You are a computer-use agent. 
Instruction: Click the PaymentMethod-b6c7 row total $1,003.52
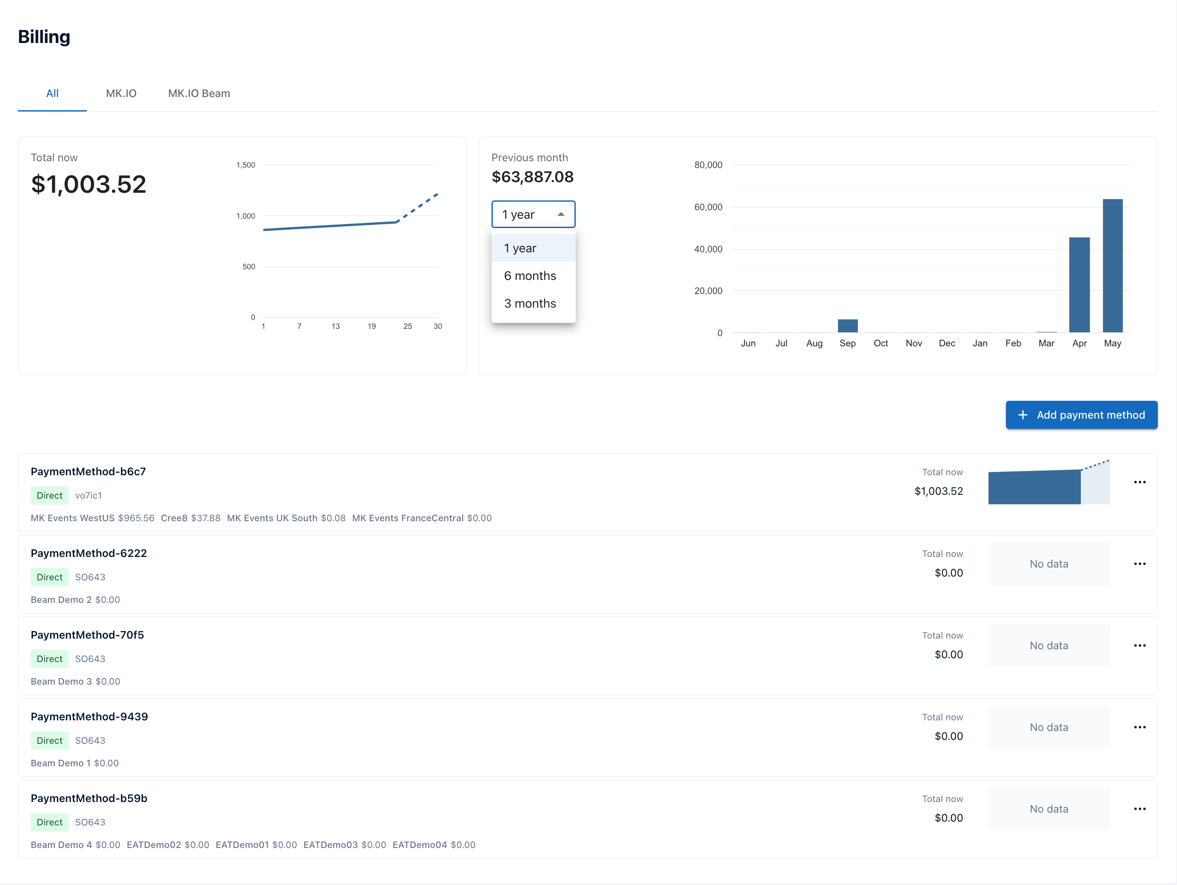click(x=939, y=491)
